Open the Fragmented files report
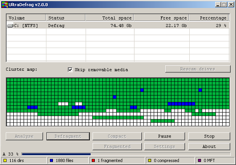236x165 pixels. [117, 146]
